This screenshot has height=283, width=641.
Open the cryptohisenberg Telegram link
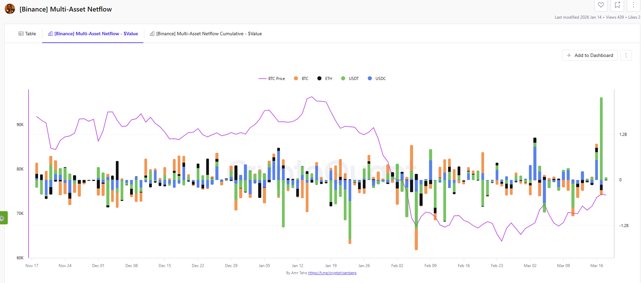click(332, 273)
